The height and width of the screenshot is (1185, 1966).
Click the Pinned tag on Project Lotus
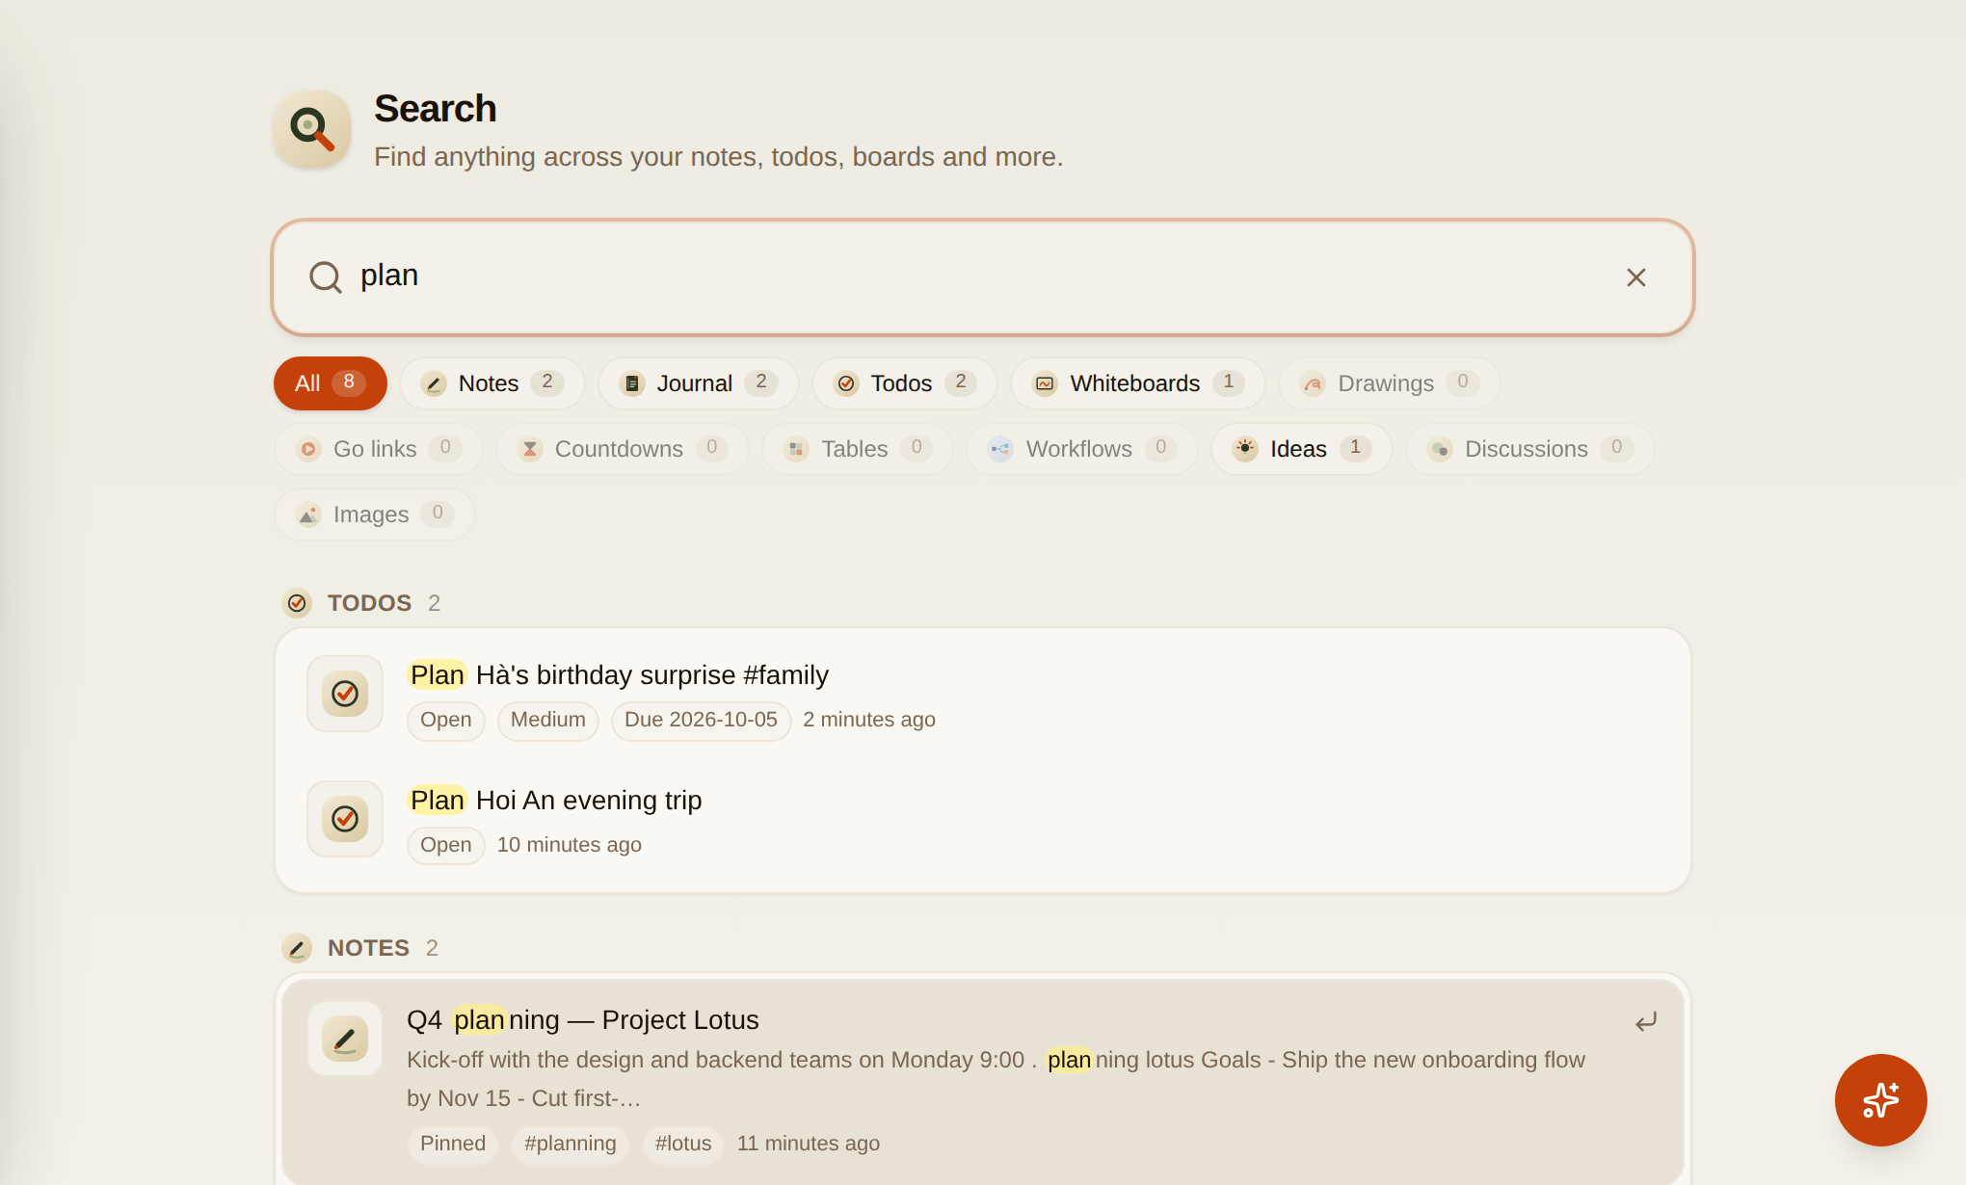(x=452, y=1145)
